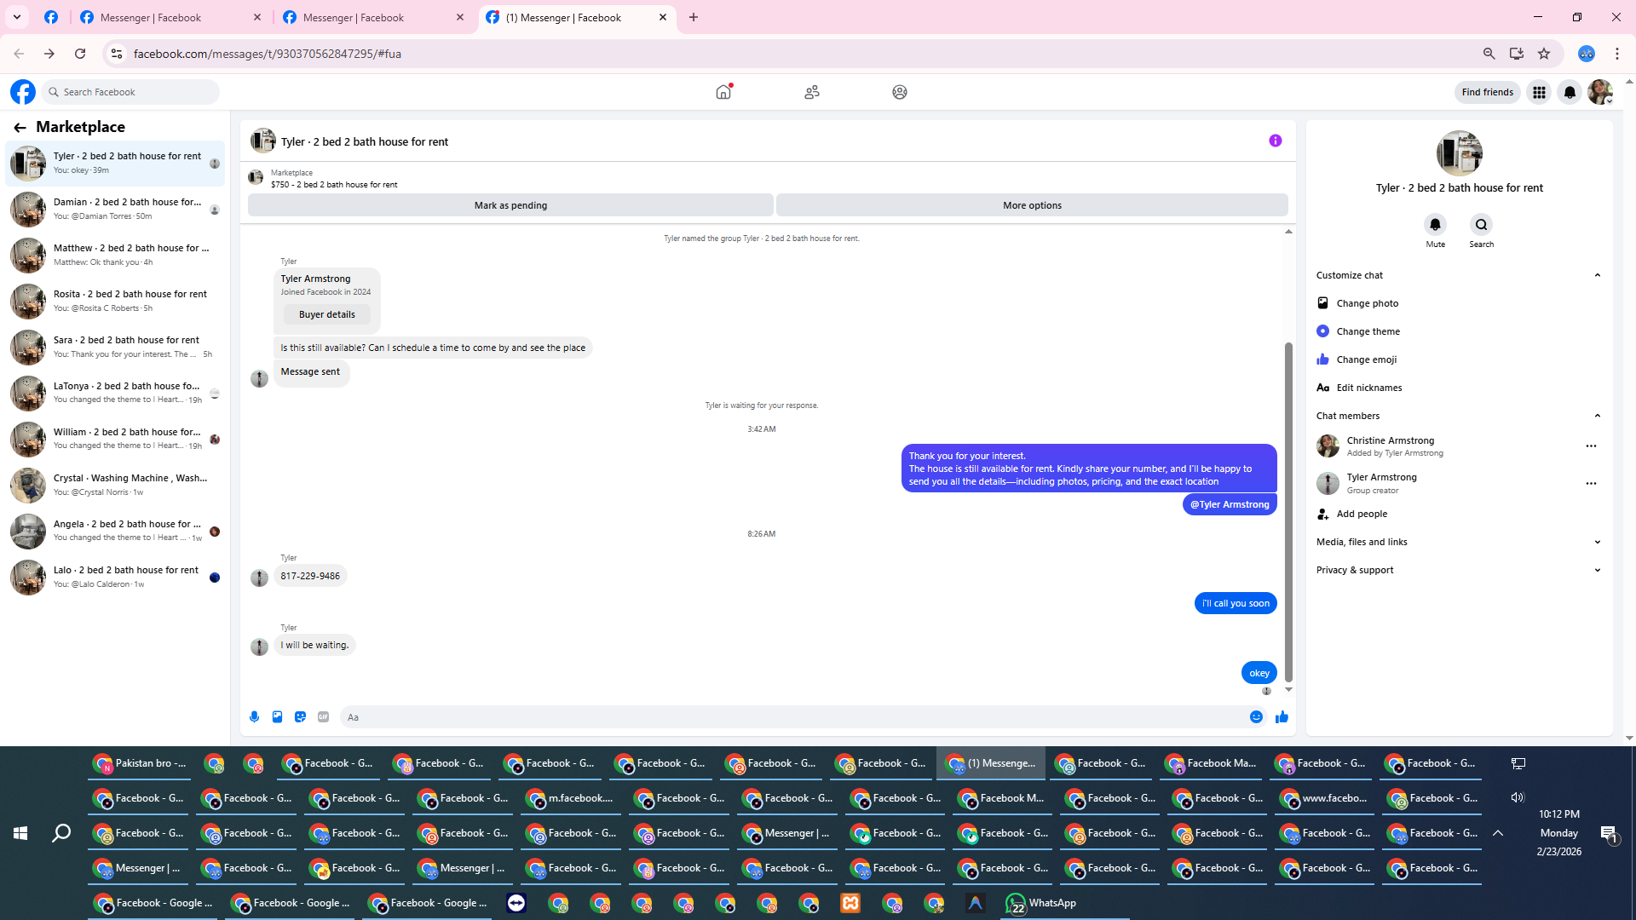Search within the conversation
The image size is (1636, 920).
pos(1481,225)
